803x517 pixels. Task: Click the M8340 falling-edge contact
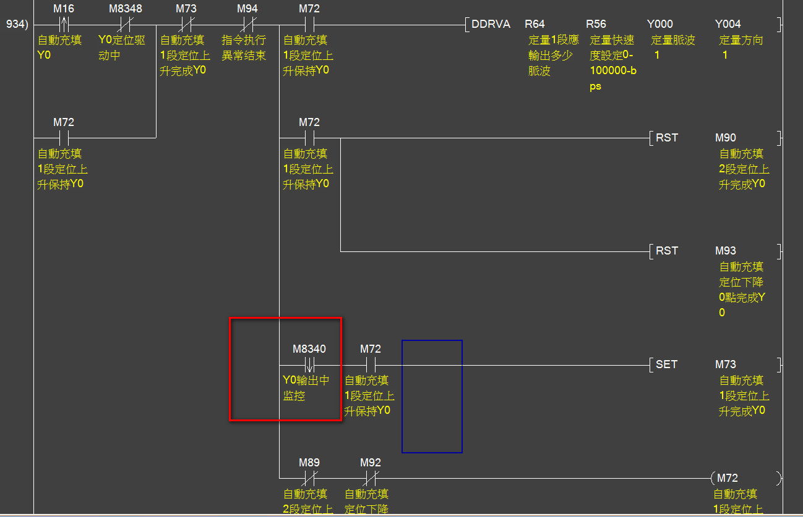(x=309, y=365)
